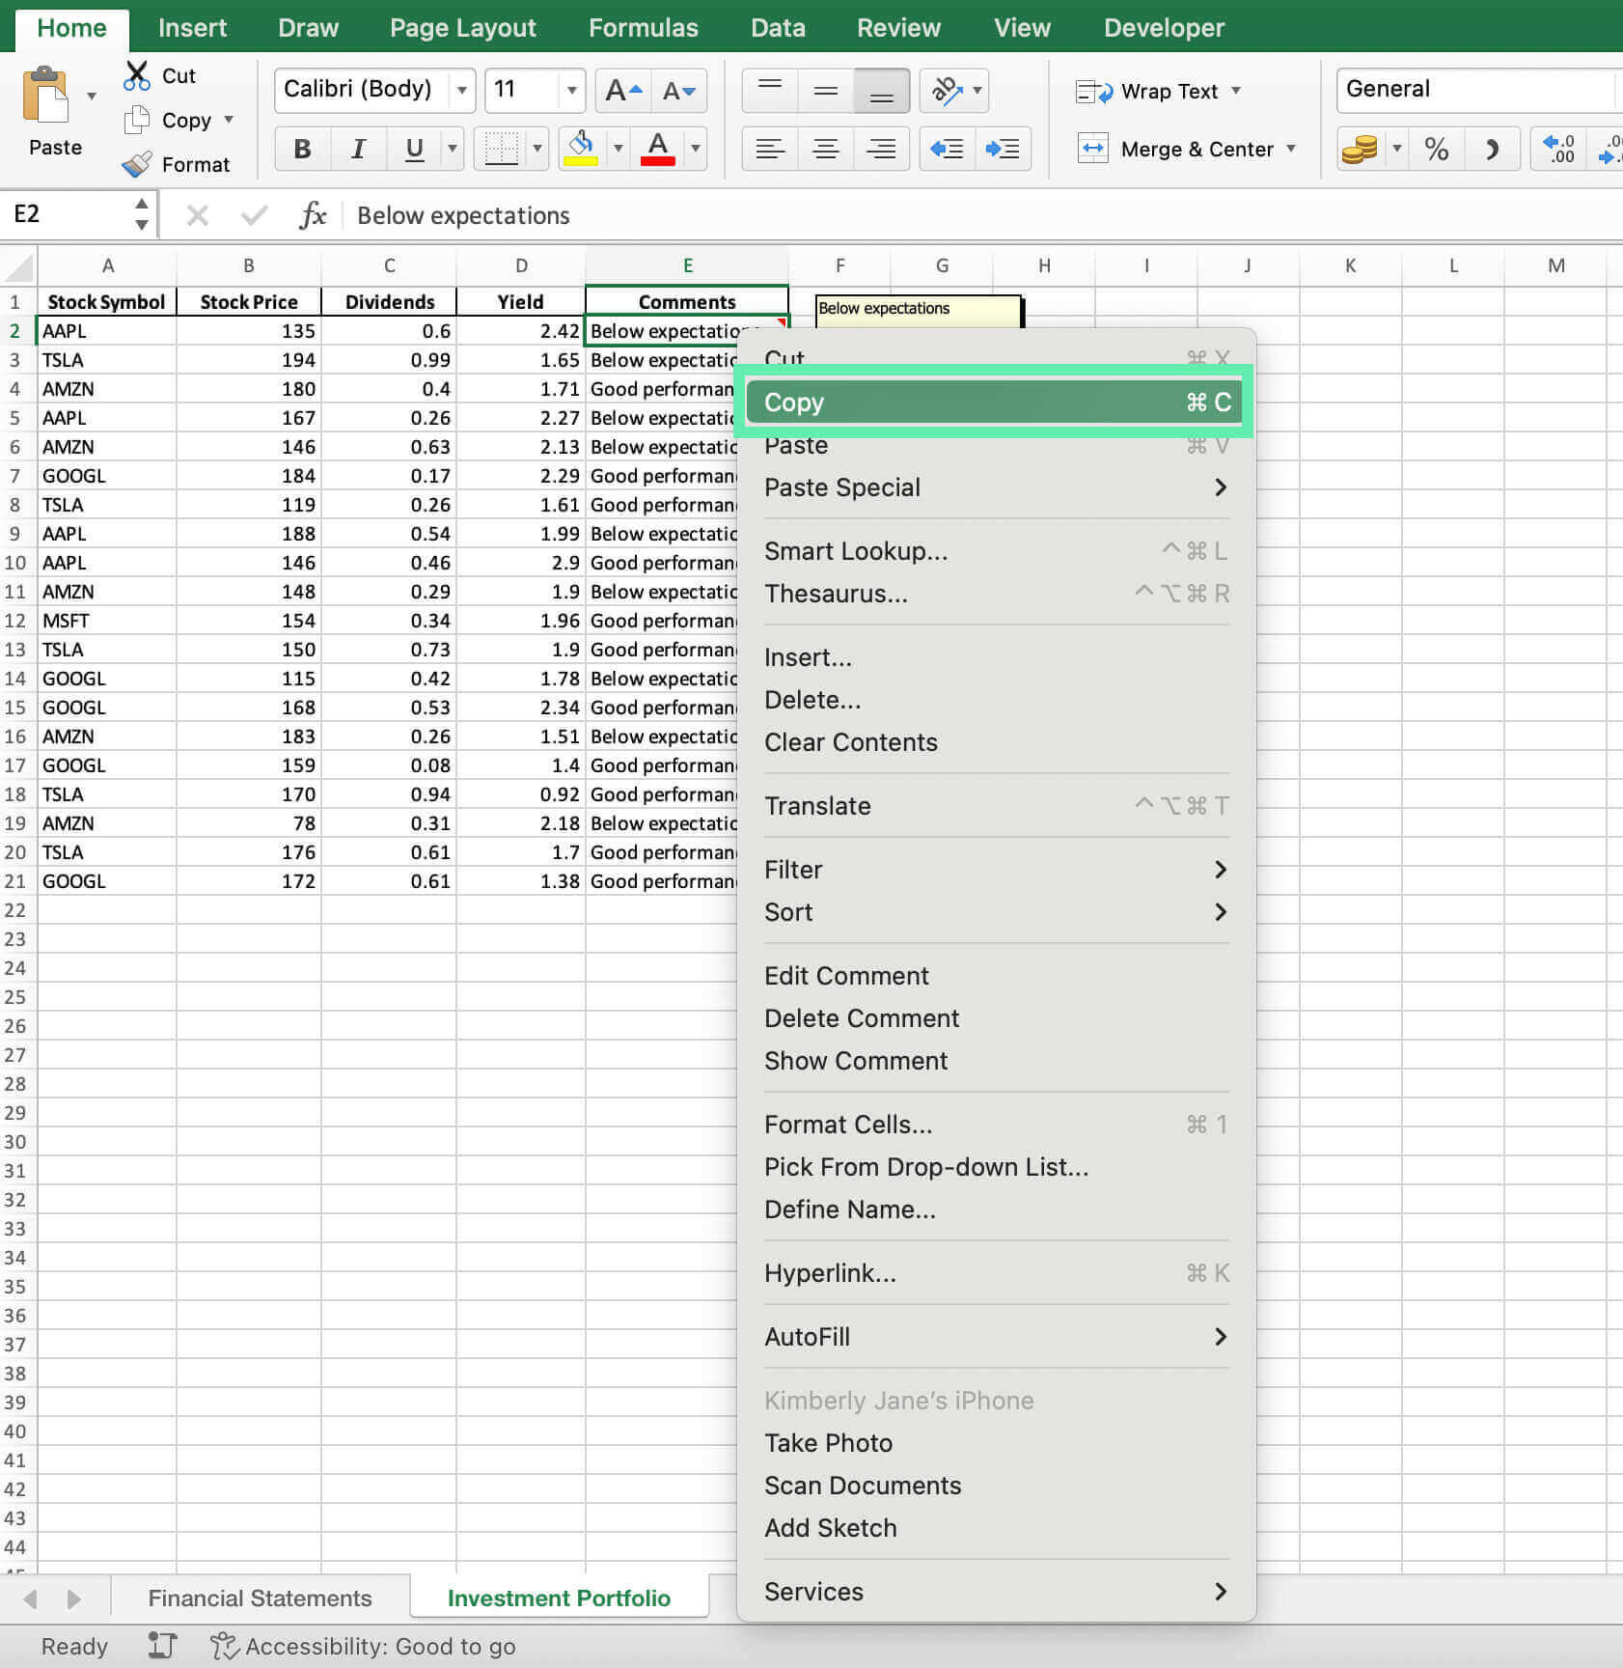
Task: Click the Merge & Center icon
Action: [1092, 149]
